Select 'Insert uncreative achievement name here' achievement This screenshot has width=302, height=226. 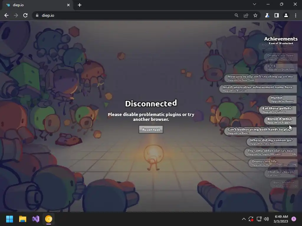pos(258,89)
